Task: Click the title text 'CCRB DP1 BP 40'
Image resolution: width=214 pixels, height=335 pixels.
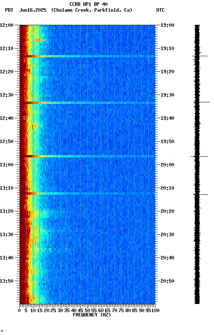Action: point(88,4)
